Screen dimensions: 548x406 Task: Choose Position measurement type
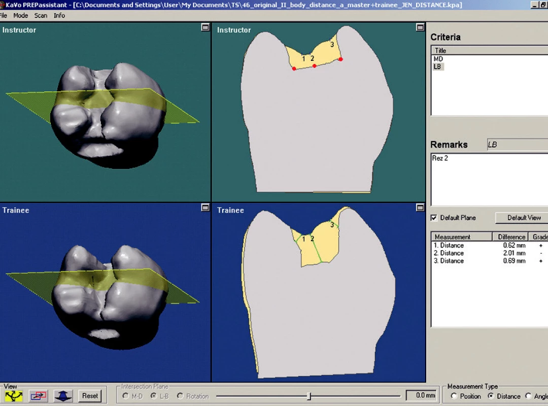pos(454,396)
